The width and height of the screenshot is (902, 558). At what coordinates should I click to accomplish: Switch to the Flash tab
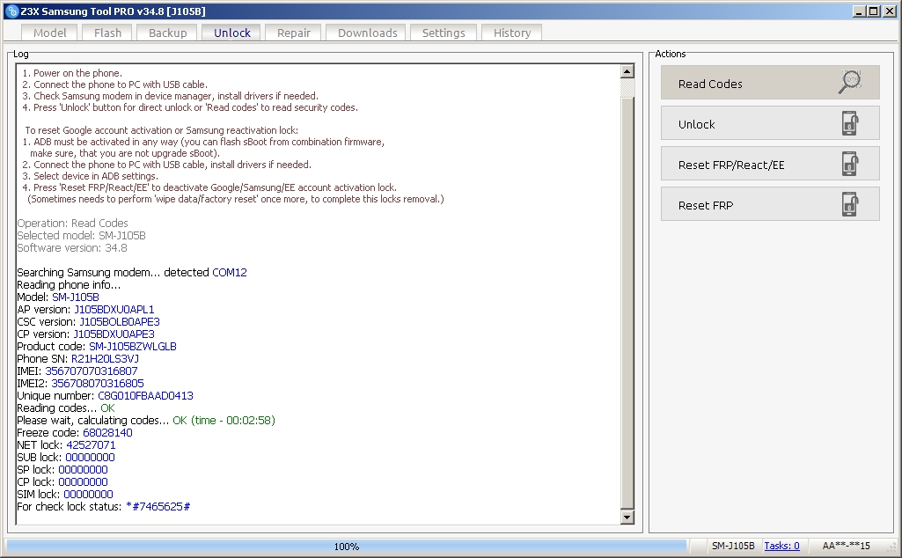[x=107, y=33]
